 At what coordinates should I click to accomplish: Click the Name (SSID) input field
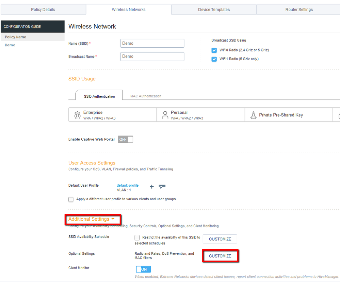[152, 43]
